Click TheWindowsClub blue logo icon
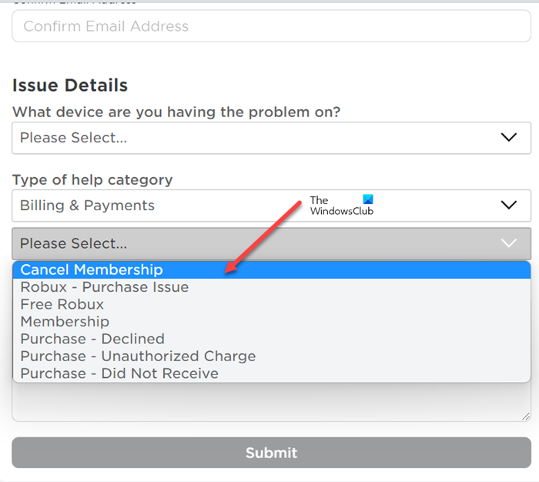The image size is (539, 482). click(367, 199)
